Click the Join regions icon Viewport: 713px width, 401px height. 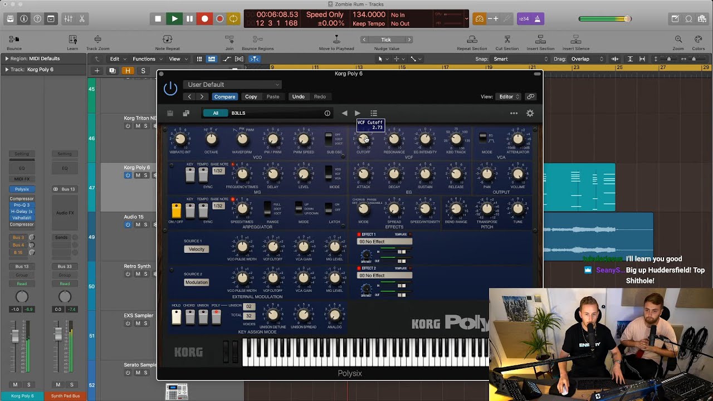pyautogui.click(x=229, y=39)
